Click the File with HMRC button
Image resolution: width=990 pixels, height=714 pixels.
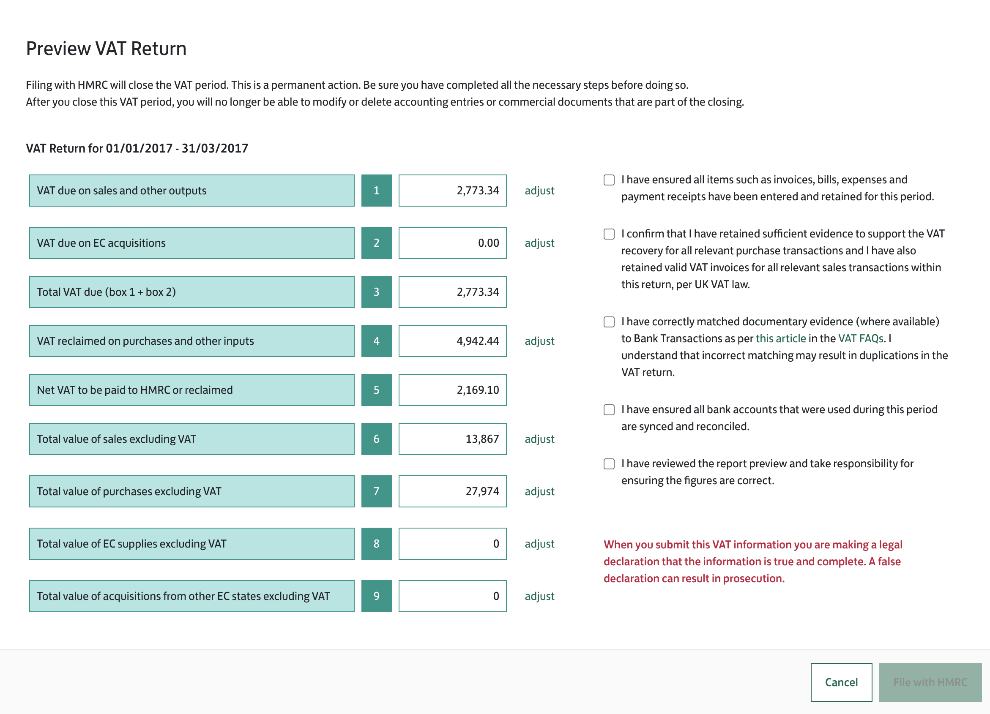coord(930,682)
